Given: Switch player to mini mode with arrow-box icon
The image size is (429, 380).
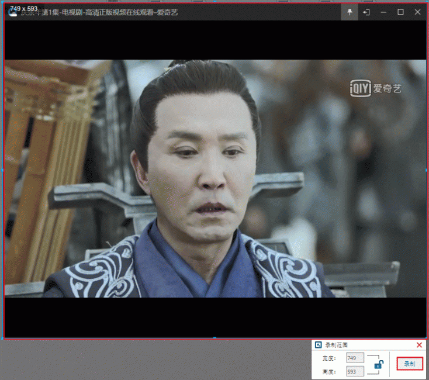Looking at the screenshot, I should pos(366,12).
